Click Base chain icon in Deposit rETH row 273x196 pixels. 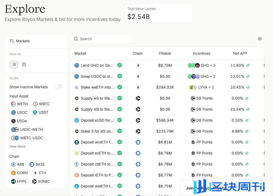[x=138, y=175]
